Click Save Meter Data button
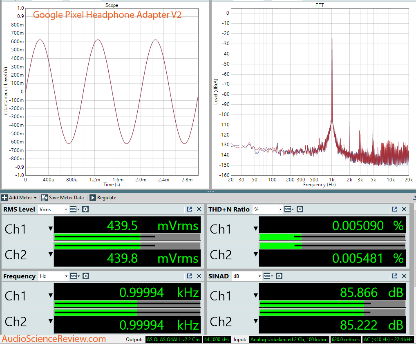This screenshot has height=344, width=416. click(x=63, y=198)
